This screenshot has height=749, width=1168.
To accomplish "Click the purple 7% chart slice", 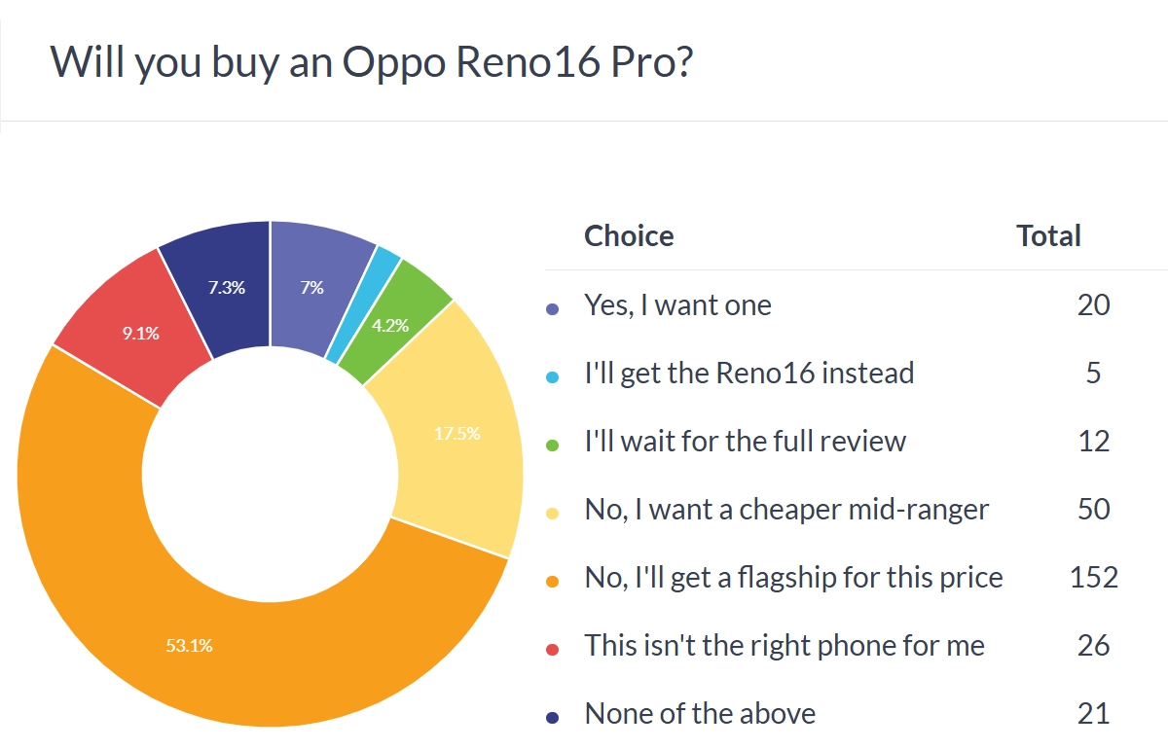I will pyautogui.click(x=314, y=286).
